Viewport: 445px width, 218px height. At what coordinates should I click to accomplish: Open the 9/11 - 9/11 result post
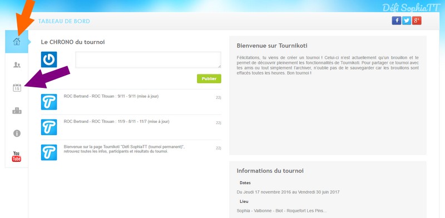[111, 96]
